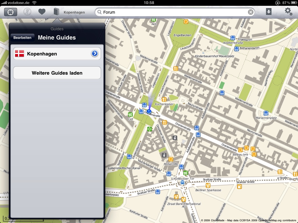Viewport: 298px width, 223px height.
Task: Open the favorites heart icon
Action: tap(42, 12)
